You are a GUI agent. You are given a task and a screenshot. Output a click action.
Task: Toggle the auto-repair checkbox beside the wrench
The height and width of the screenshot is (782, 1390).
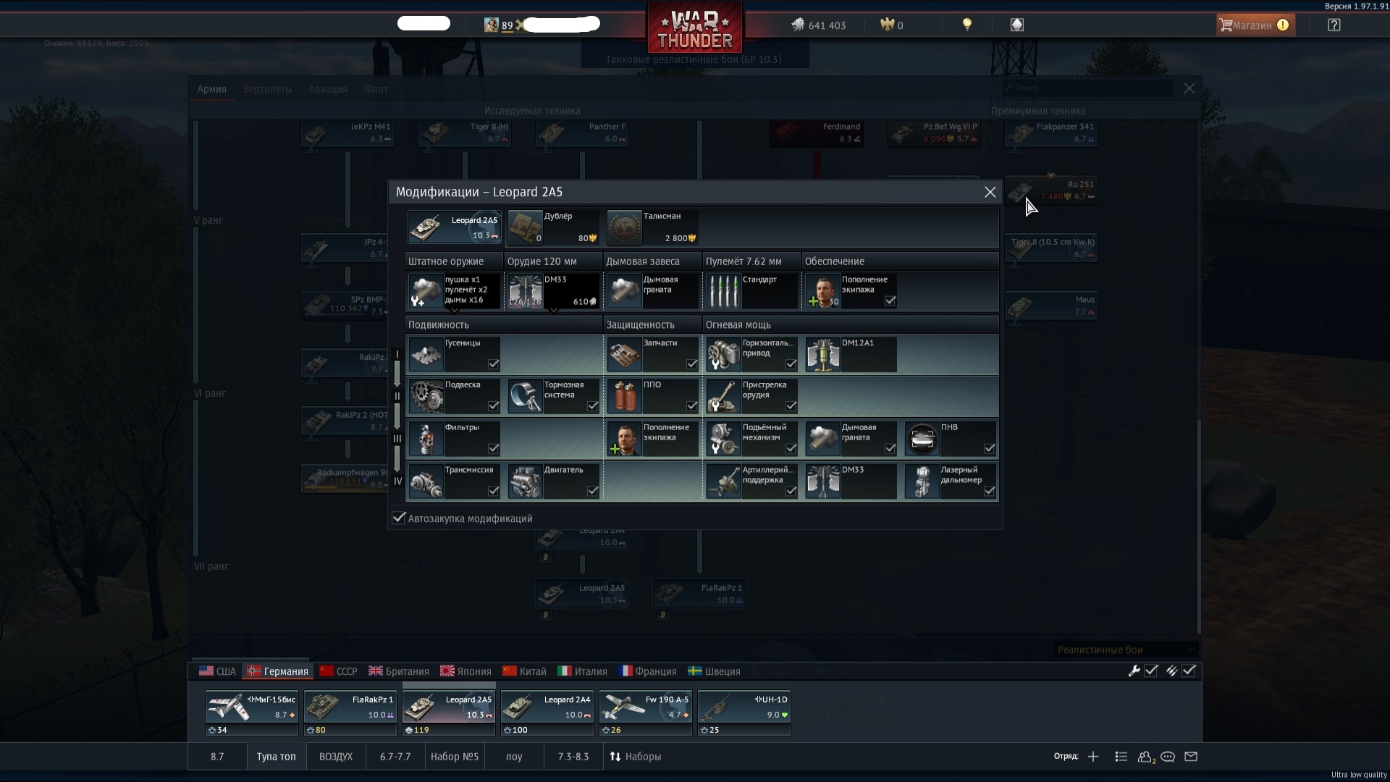click(x=1151, y=671)
